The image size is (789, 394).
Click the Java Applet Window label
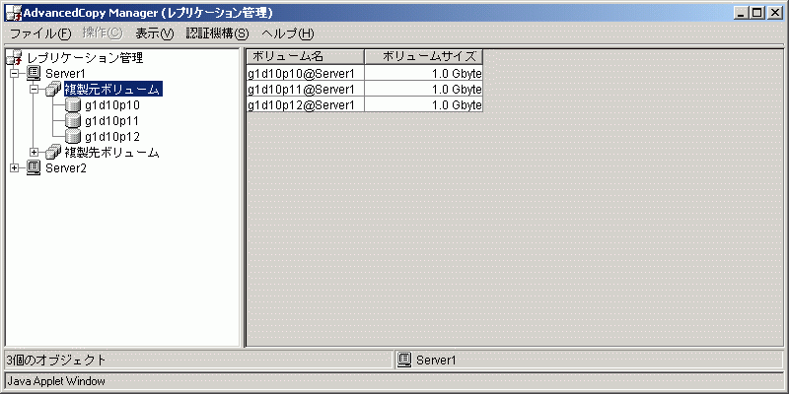pyautogui.click(x=56, y=381)
